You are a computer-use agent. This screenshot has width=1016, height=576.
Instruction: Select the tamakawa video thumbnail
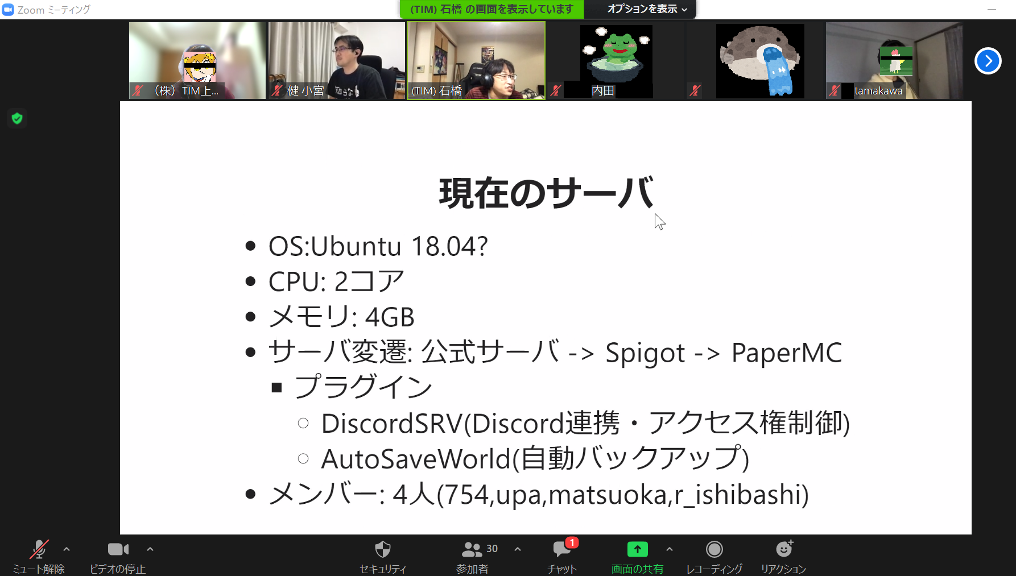click(x=894, y=60)
